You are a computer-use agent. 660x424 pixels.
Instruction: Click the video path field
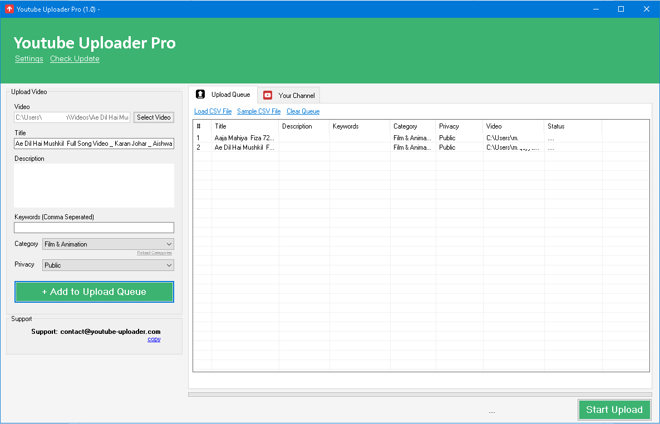point(72,117)
